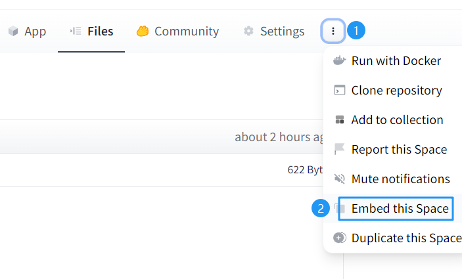The image size is (462, 279).
Task: Click the collection icon beside Add to collection
Action: (339, 120)
